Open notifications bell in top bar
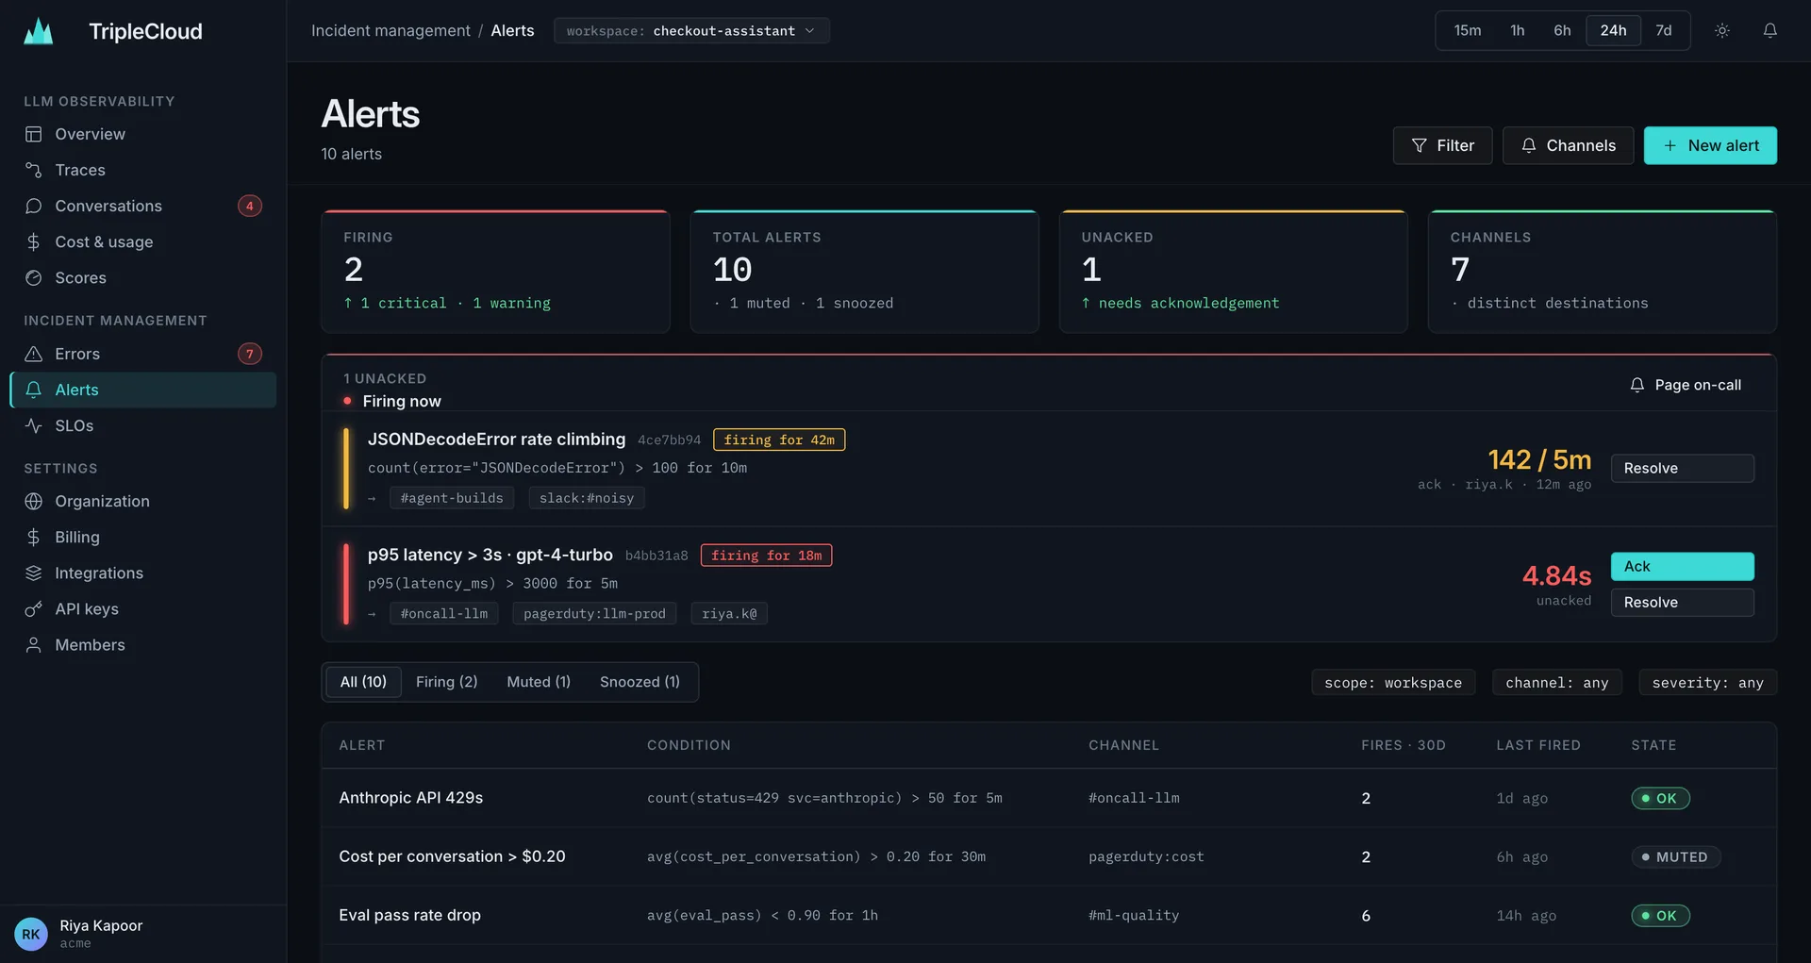This screenshot has width=1811, height=963. point(1770,30)
